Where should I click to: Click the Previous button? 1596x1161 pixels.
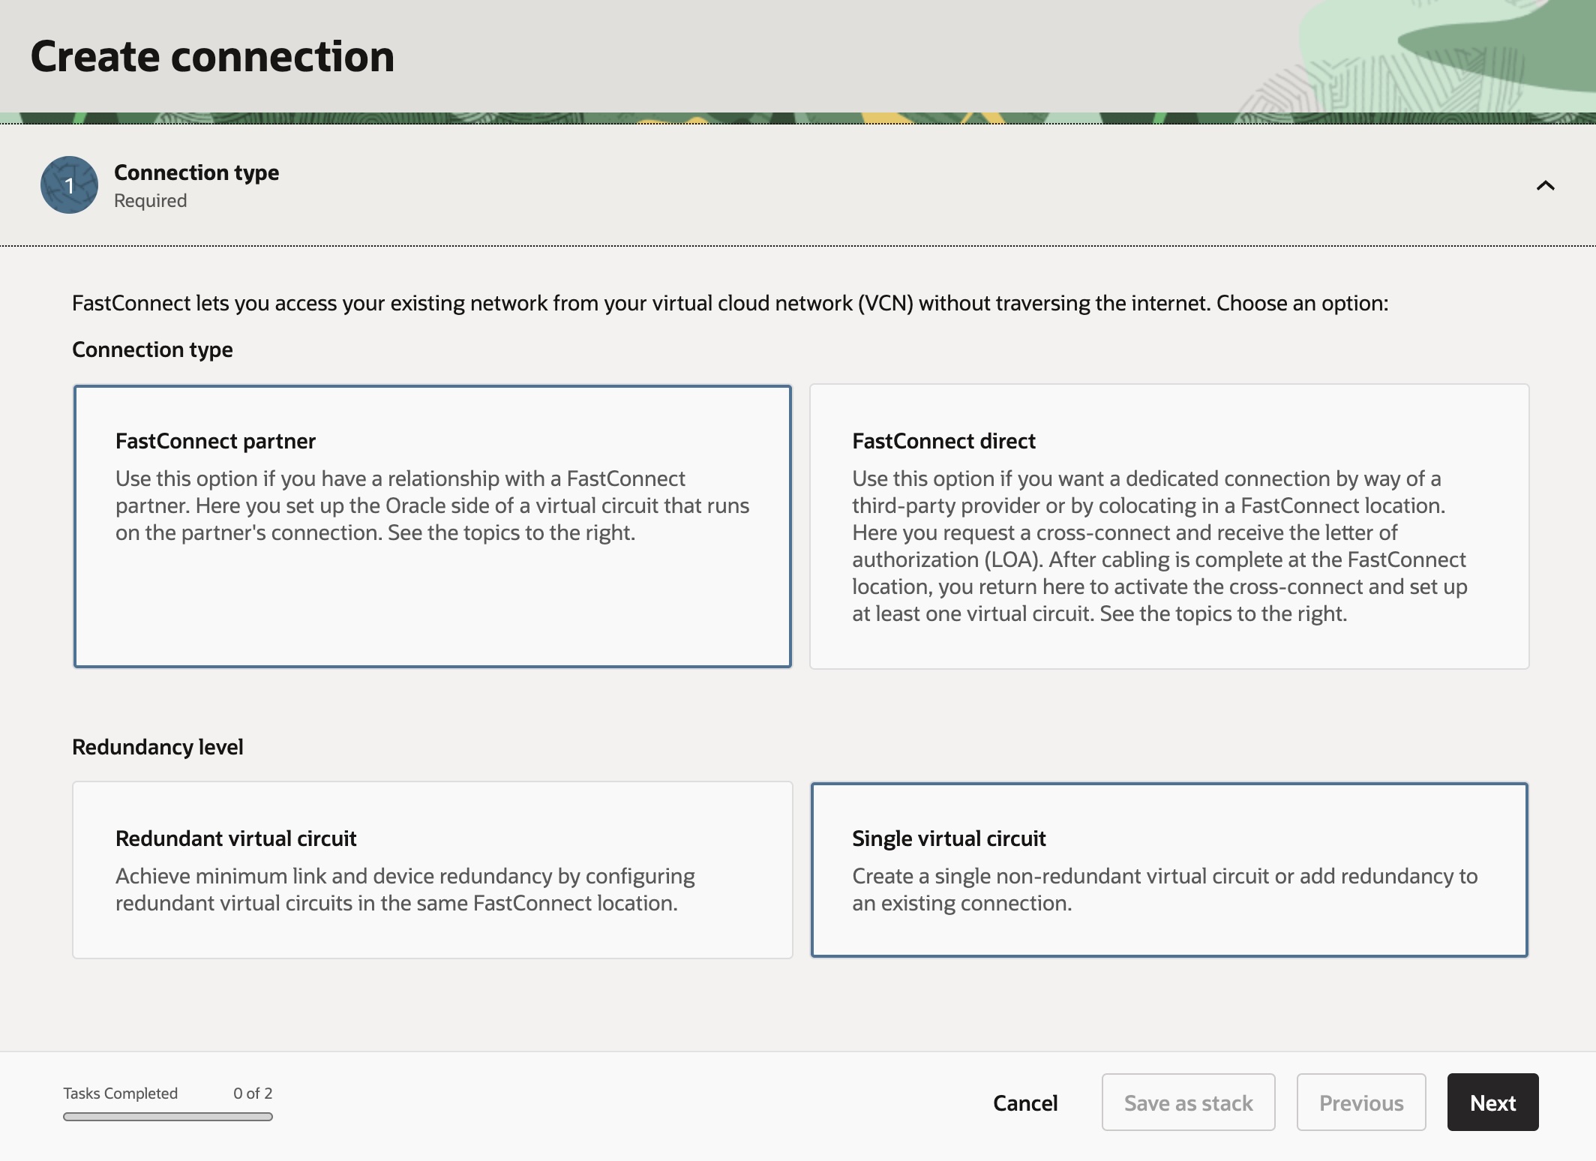(x=1360, y=1102)
